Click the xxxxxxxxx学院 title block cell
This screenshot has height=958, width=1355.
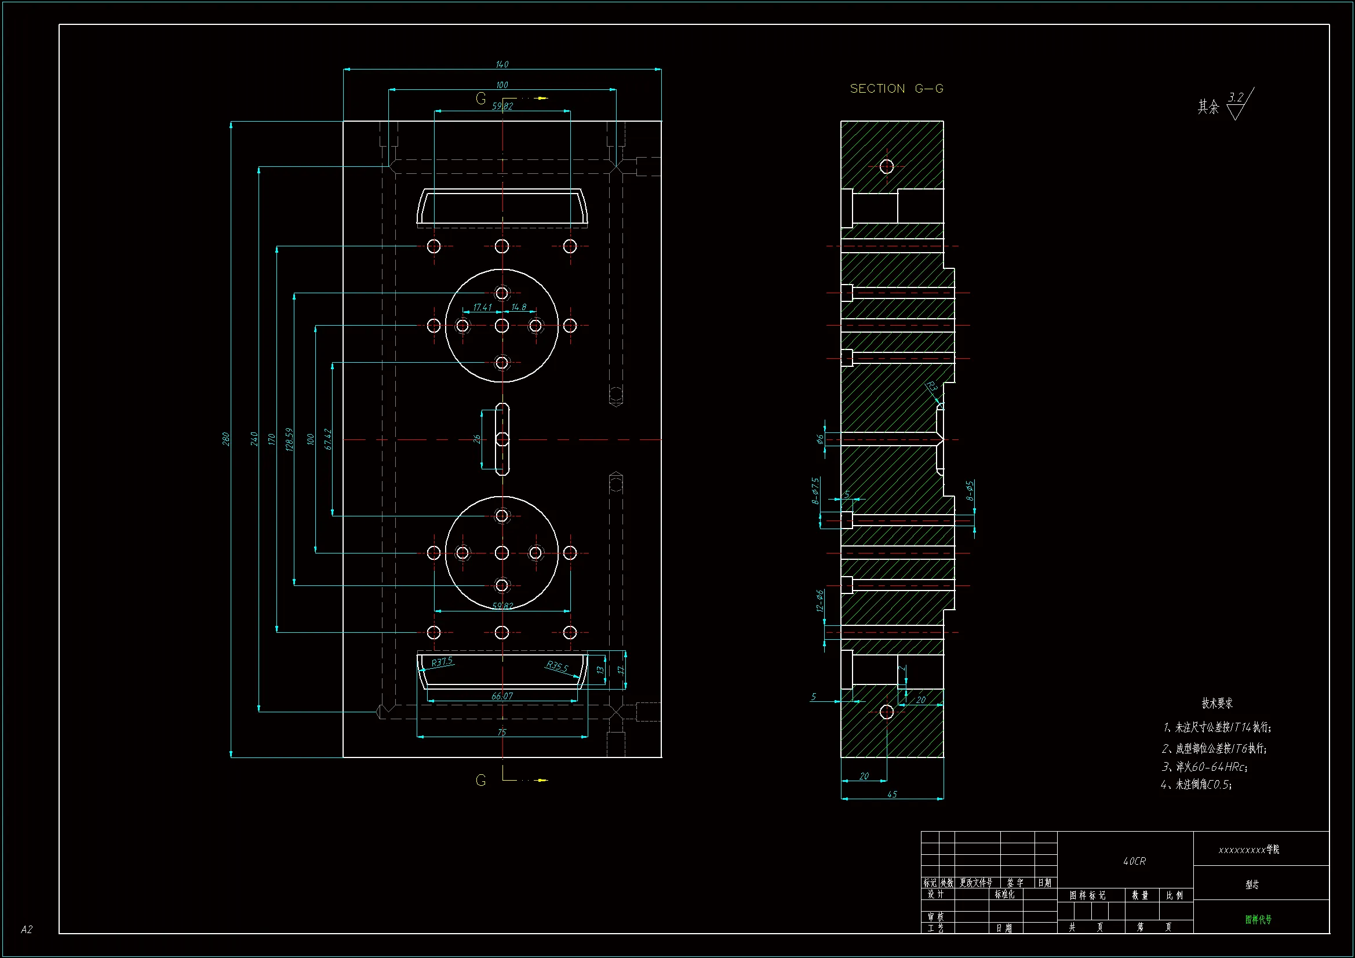coord(1249,850)
